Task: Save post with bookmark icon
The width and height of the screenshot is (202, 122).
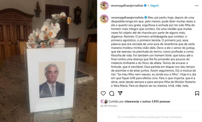Action: (x=197, y=93)
